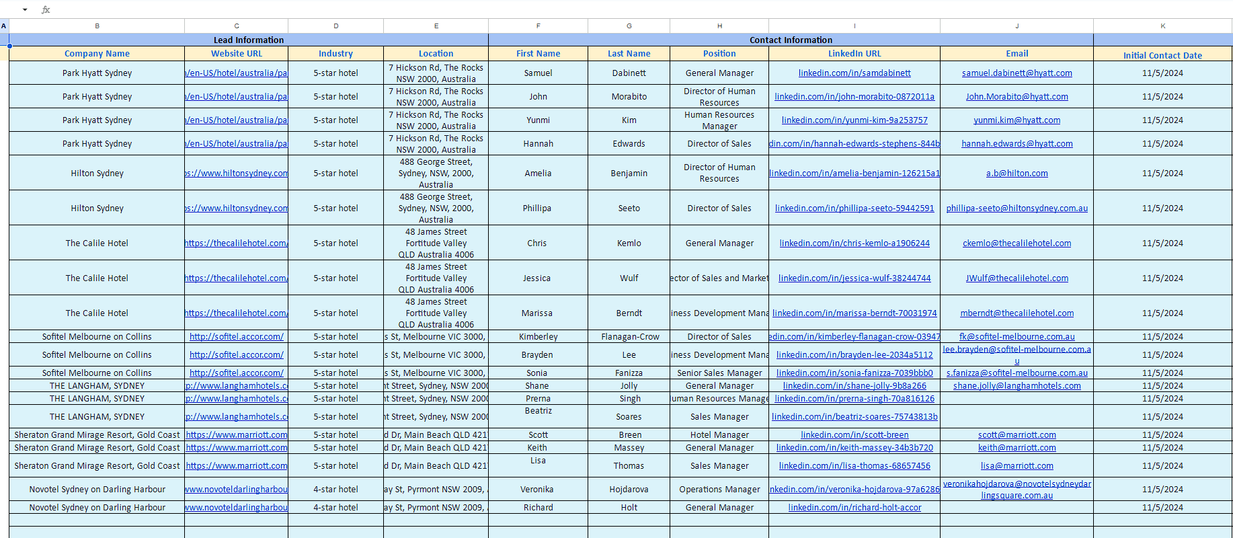This screenshot has height=538, width=1233.
Task: Select the column H header
Action: (x=719, y=26)
